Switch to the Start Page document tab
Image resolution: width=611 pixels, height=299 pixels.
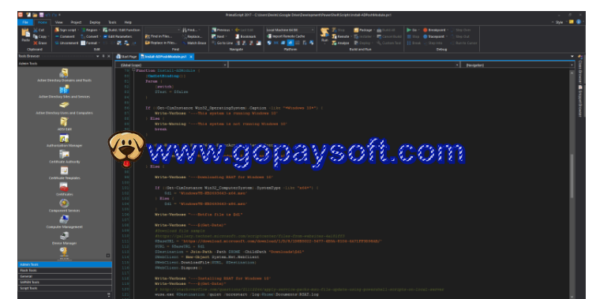click(126, 57)
